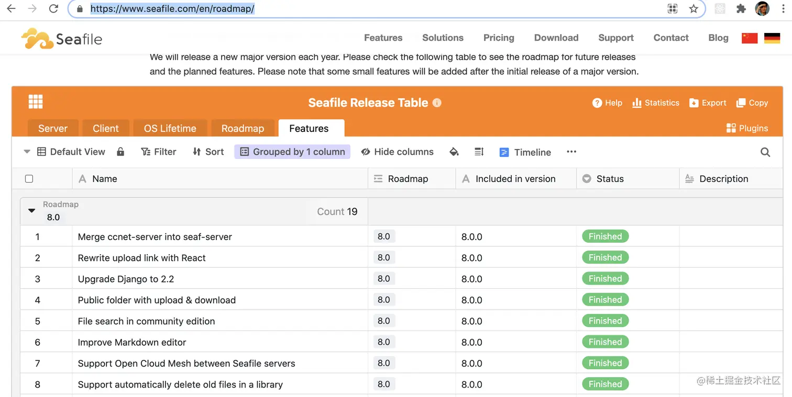The width and height of the screenshot is (792, 397).
Task: Switch to the Roadmap tab
Action: pos(243,129)
